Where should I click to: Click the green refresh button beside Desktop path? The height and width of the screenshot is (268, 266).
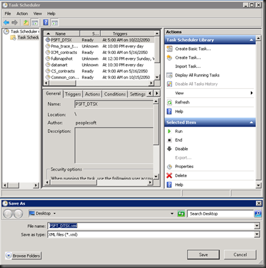pos(181,213)
